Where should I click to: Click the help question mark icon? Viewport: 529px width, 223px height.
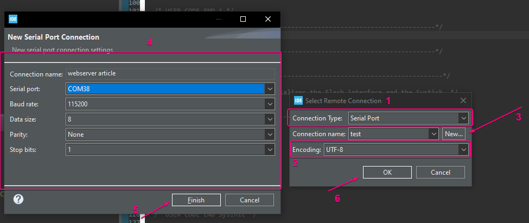coord(18,199)
